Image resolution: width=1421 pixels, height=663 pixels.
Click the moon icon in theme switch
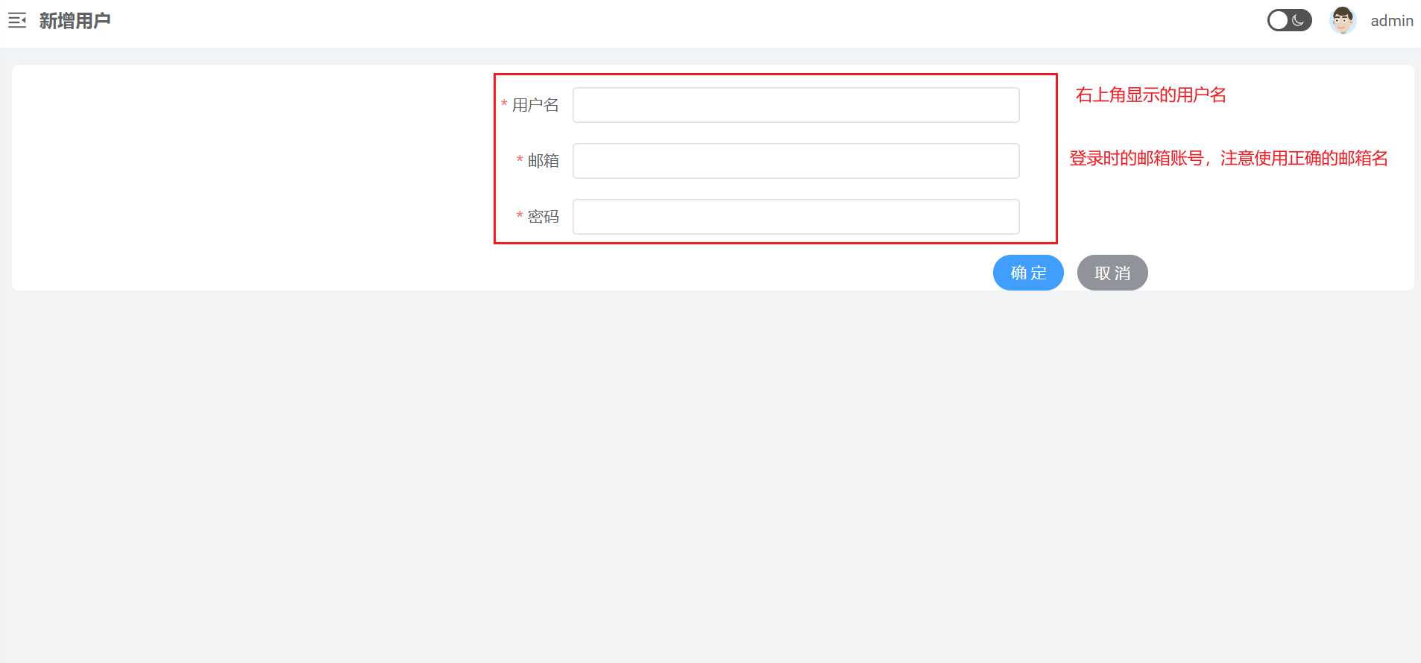1299,20
